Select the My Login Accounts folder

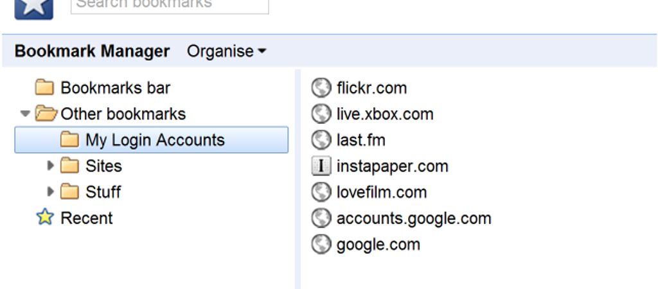click(152, 139)
